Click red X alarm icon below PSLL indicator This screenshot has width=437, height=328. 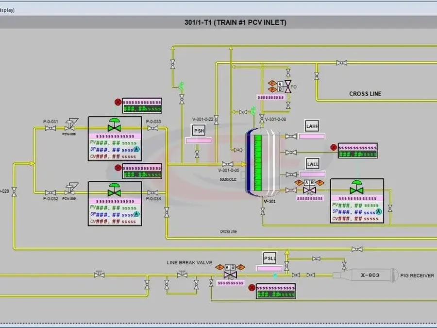pos(252,288)
